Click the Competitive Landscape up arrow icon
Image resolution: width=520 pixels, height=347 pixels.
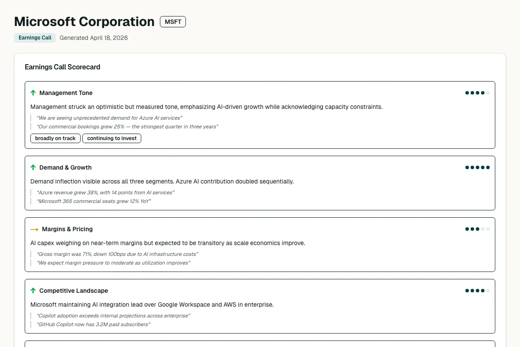tap(33, 291)
